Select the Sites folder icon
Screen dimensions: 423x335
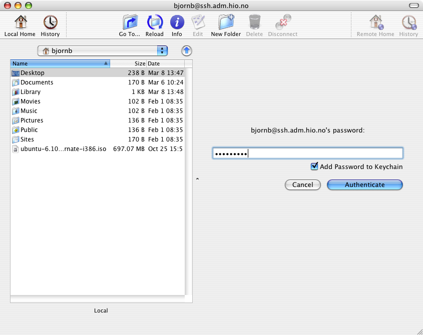(x=16, y=139)
